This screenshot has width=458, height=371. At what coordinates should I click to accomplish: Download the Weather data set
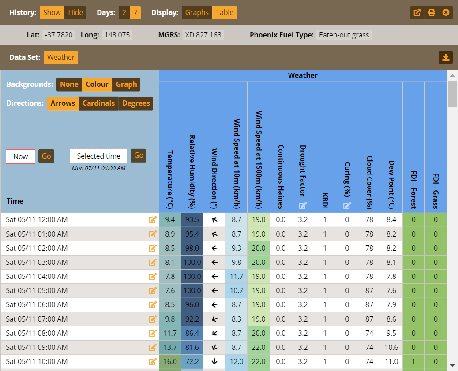(x=446, y=57)
